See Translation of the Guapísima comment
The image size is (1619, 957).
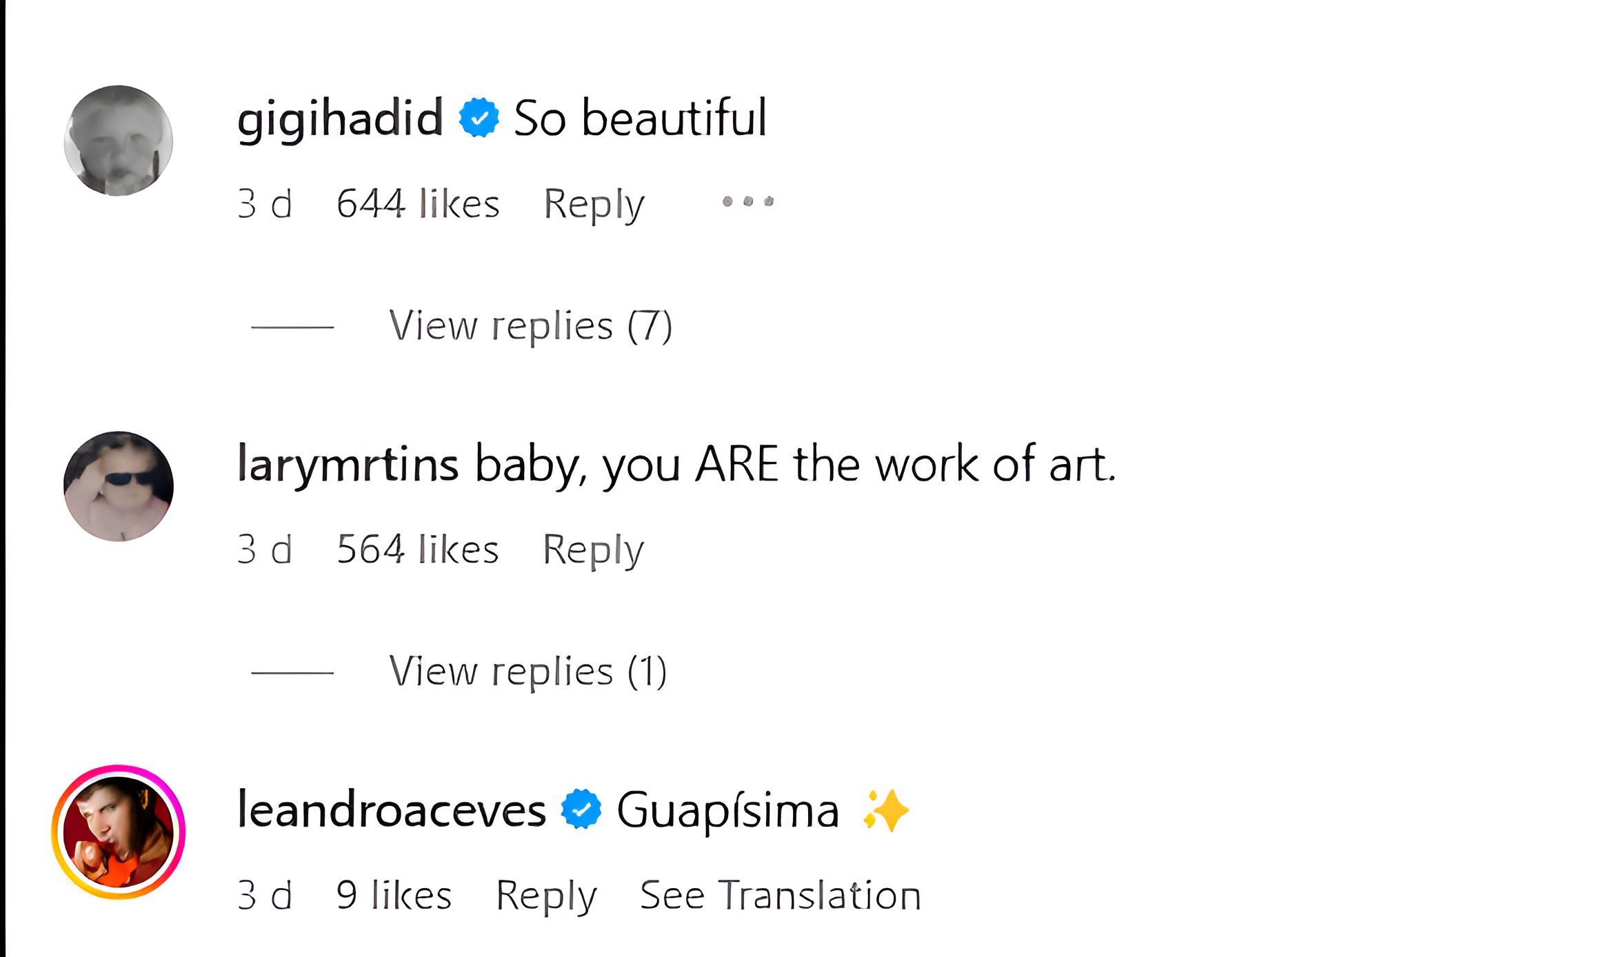click(x=781, y=896)
